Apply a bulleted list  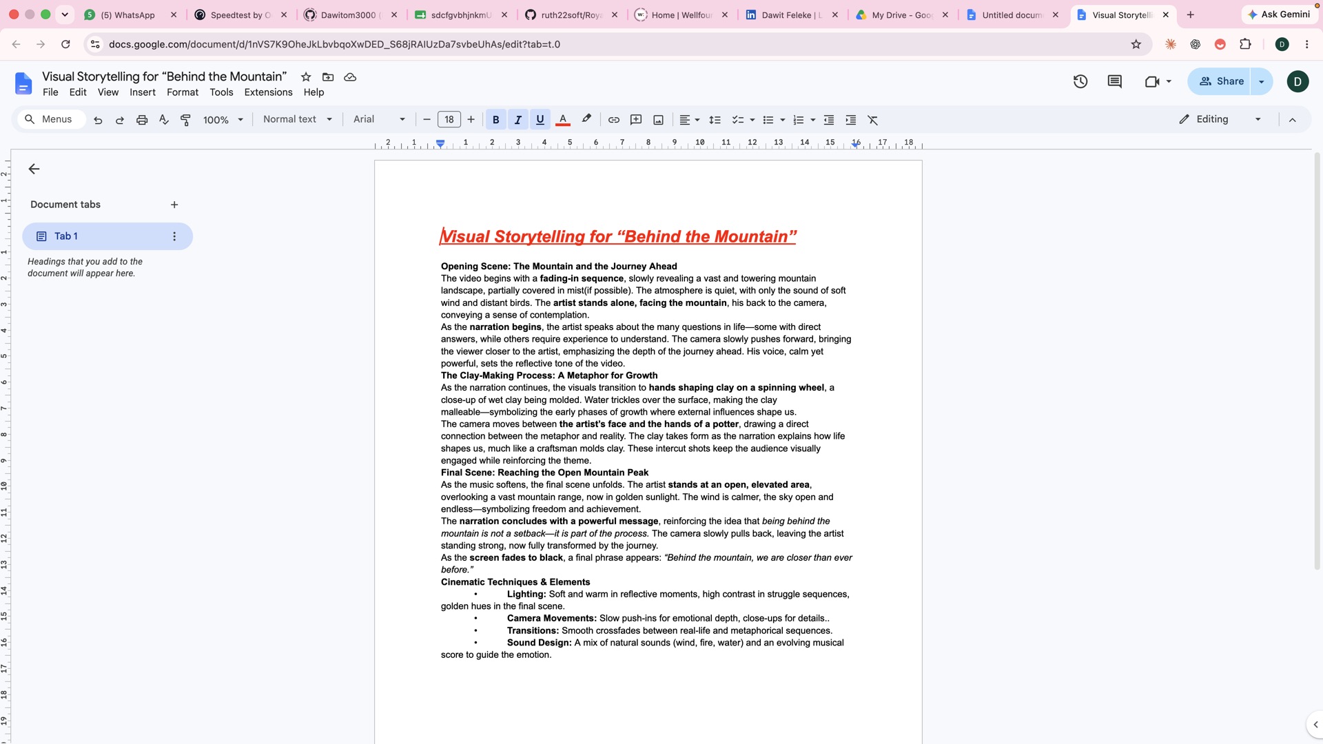click(768, 120)
